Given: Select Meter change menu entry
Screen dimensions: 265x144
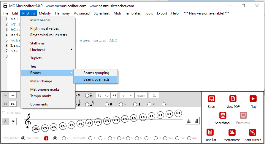Looking at the screenshot, I should [48, 81].
